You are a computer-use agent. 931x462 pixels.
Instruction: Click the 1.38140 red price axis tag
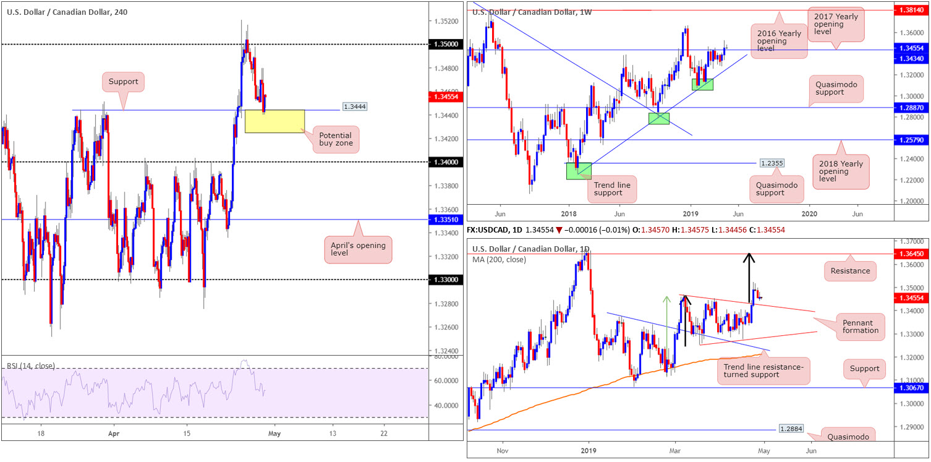(x=911, y=11)
